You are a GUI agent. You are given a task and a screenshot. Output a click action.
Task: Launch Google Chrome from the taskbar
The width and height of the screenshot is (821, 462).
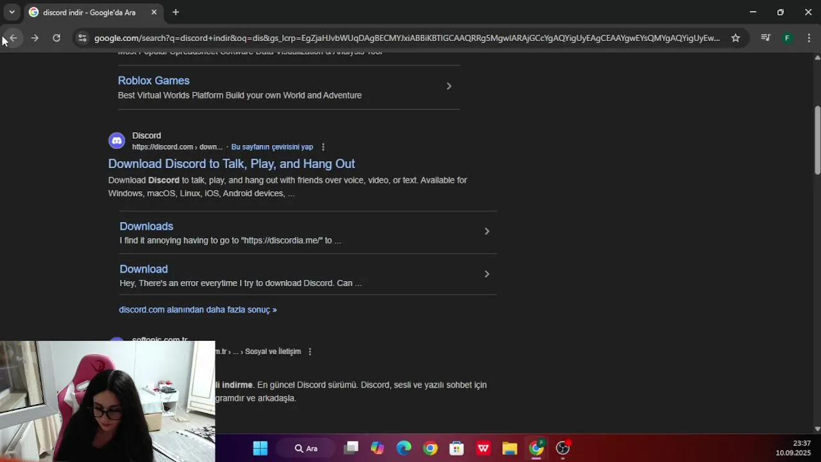pyautogui.click(x=430, y=448)
